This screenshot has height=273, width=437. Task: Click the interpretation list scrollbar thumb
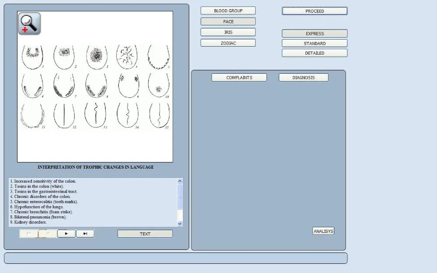(x=180, y=197)
